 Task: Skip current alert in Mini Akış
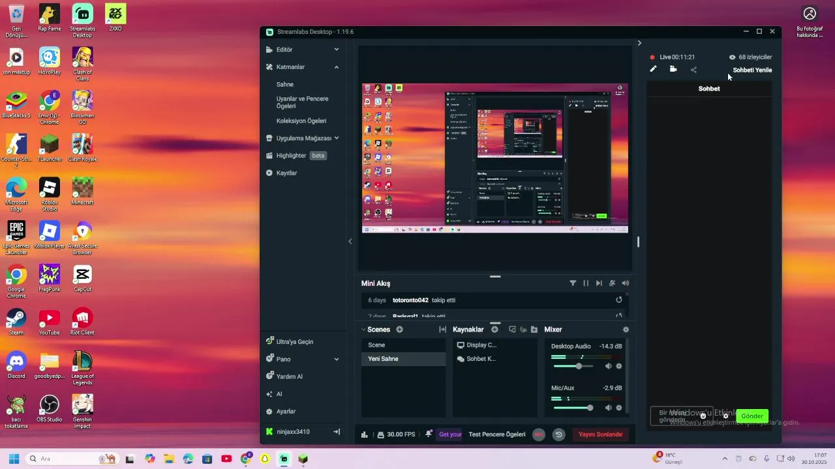[x=599, y=283]
